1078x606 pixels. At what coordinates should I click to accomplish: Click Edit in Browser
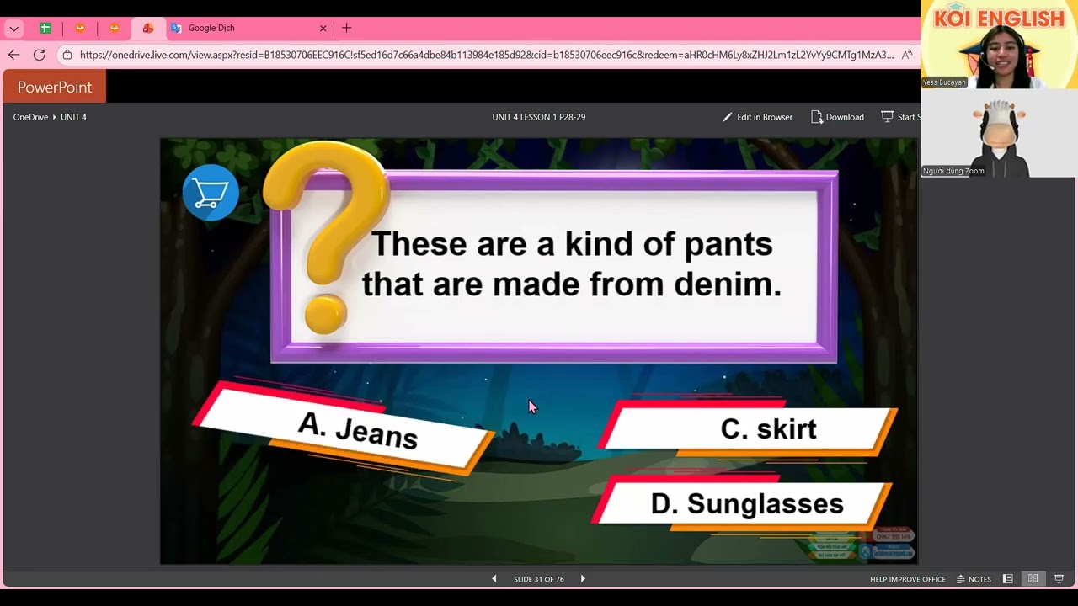click(x=757, y=117)
